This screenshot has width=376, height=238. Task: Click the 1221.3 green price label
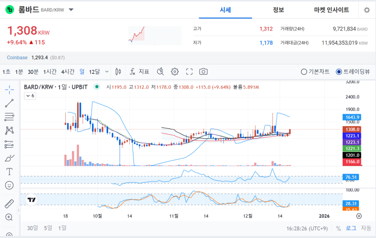point(352,149)
